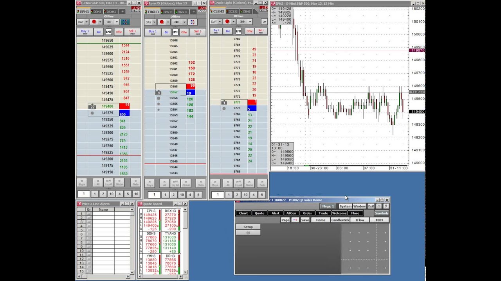Click the help question mark icon
The width and height of the screenshot is (501, 281).
click(386, 206)
